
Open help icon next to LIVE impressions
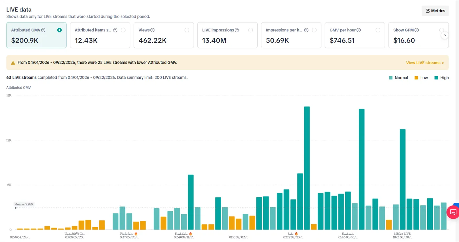[x=237, y=30]
